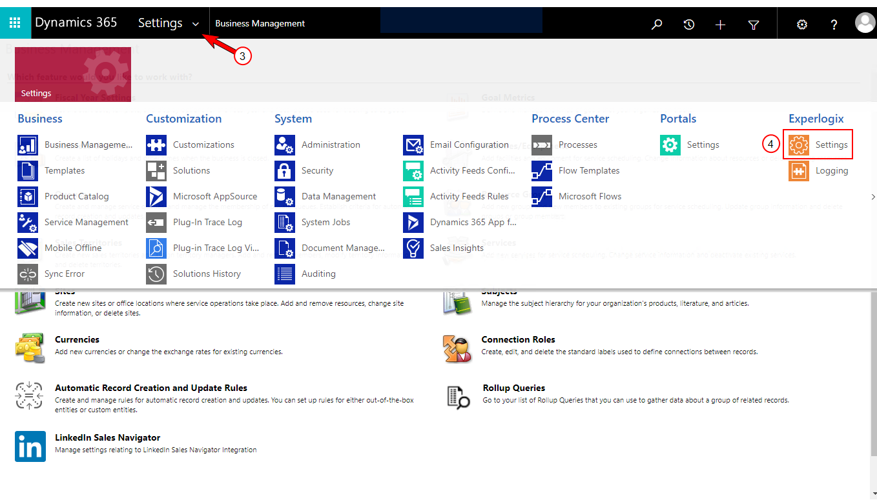Image resolution: width=877 pixels, height=500 pixels.
Task: Open the gear settings icon in header
Action: (x=802, y=25)
